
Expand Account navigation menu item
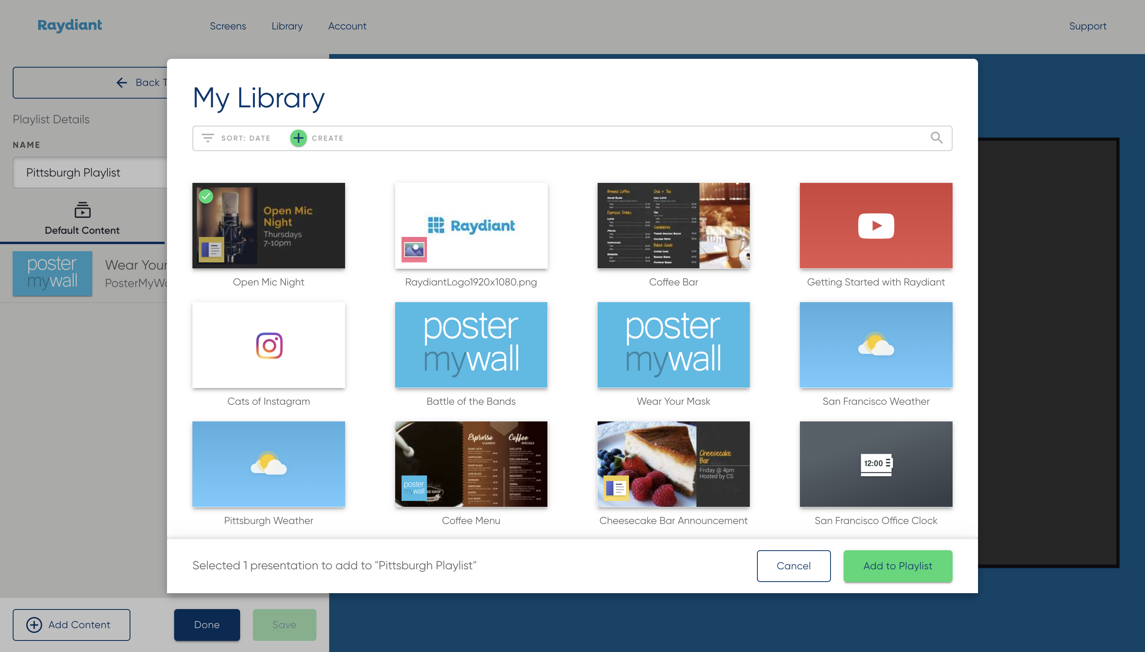tap(347, 25)
